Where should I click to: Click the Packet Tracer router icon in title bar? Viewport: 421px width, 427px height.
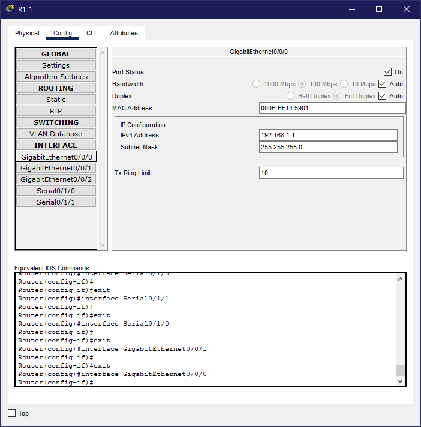point(10,9)
